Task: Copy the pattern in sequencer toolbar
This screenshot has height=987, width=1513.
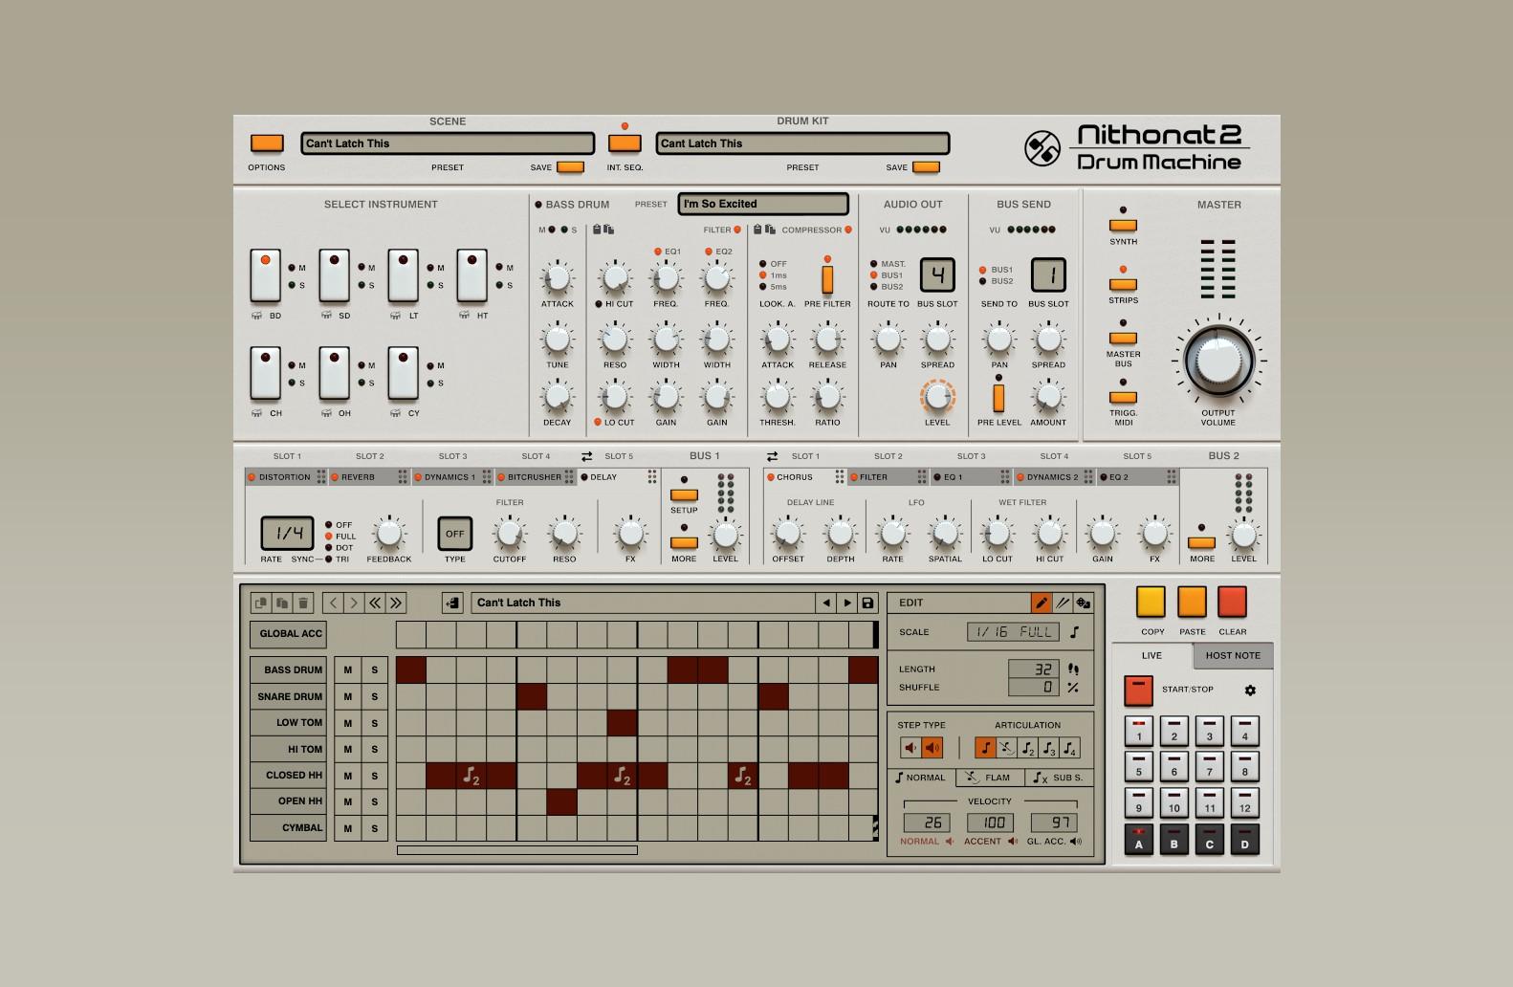Action: [x=260, y=603]
